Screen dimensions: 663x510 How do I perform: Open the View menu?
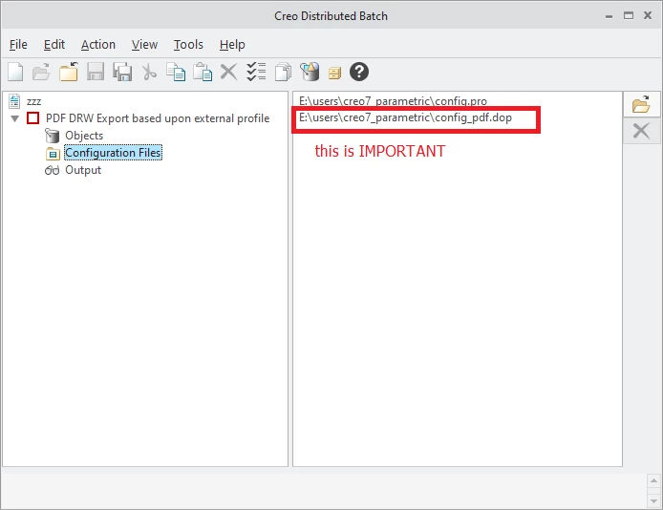(144, 44)
